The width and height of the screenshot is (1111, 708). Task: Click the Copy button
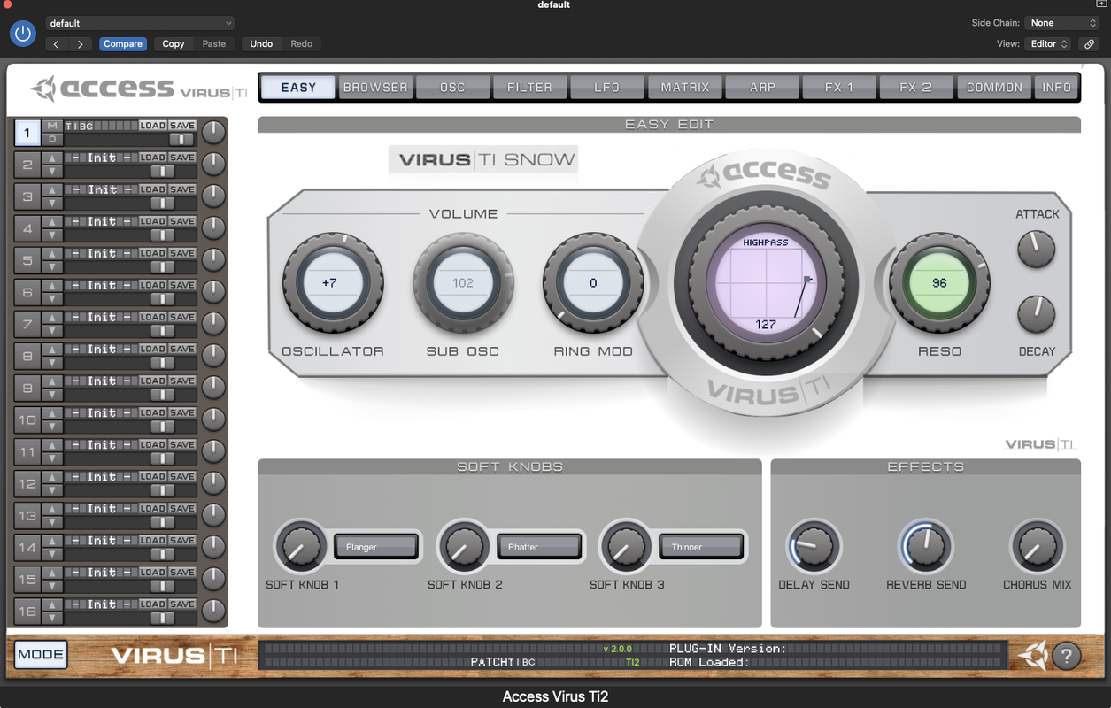coord(174,43)
